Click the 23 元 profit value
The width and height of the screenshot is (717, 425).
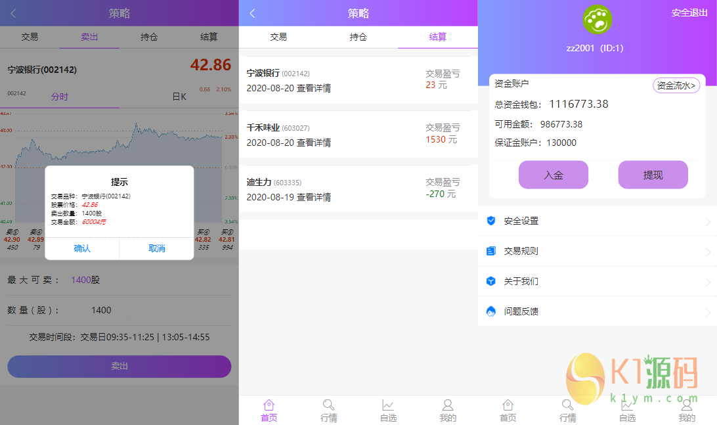tap(436, 85)
